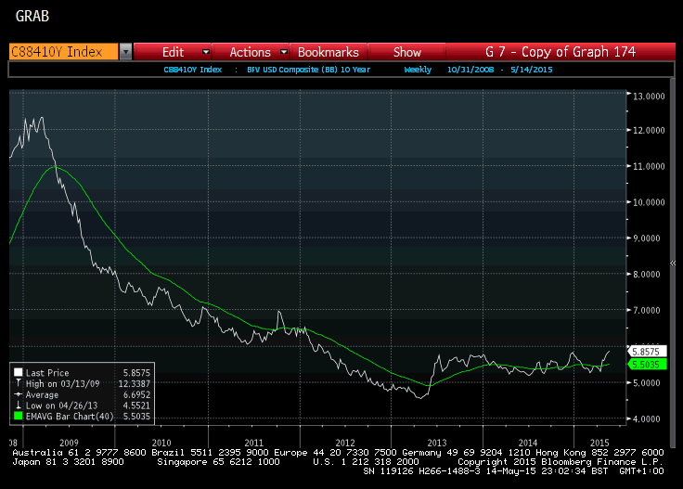This screenshot has width=683, height=489.
Task: Click the Weekly periodicity label
Action: [x=418, y=70]
